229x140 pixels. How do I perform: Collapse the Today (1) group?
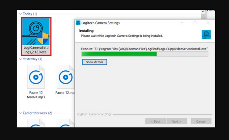point(20,14)
